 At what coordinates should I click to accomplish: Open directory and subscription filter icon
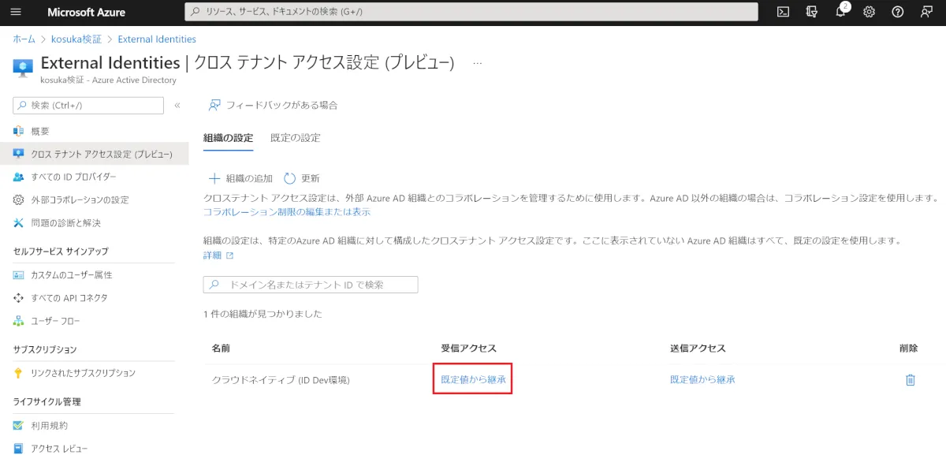(812, 12)
